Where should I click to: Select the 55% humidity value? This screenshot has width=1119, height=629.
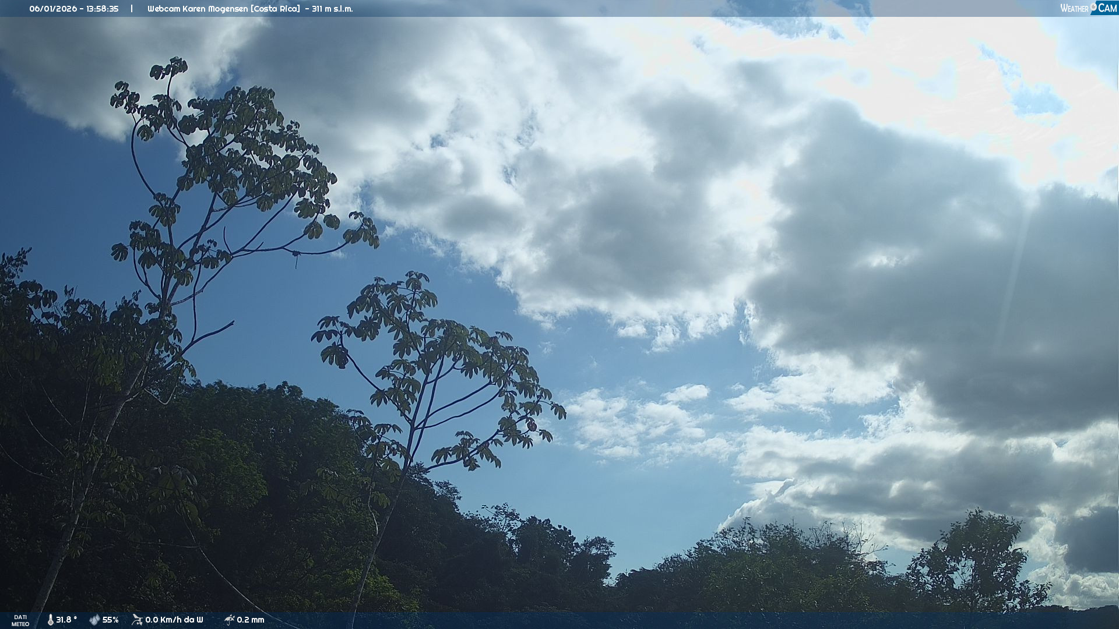(111, 620)
